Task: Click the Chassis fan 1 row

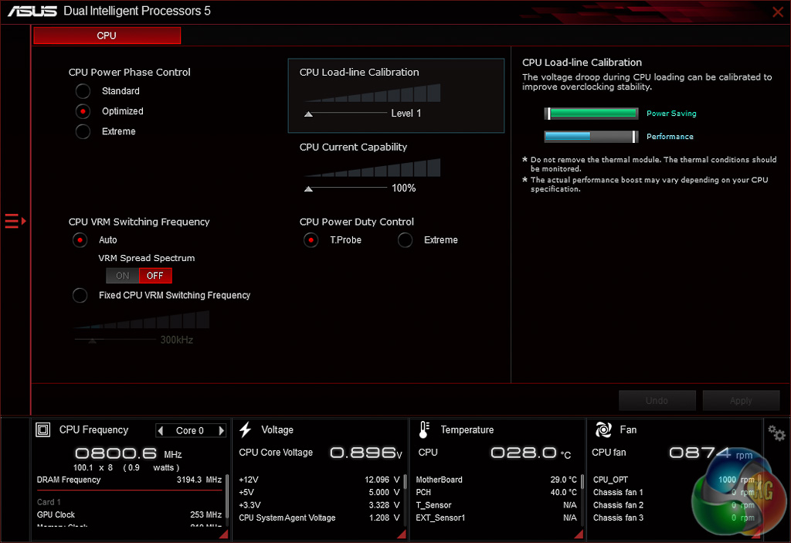Action: [674, 493]
